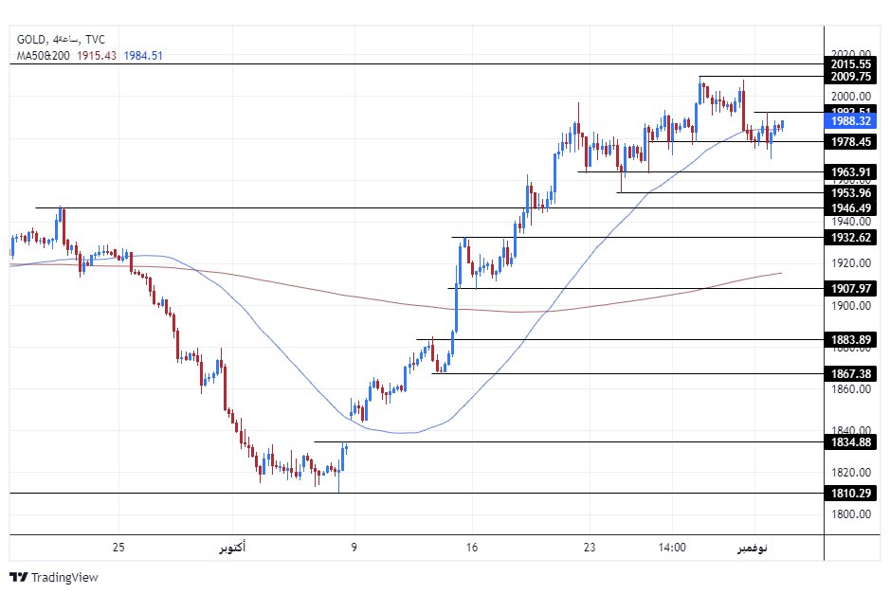890x594 pixels.
Task: Select the 1963.91 price level label
Action: tap(850, 171)
